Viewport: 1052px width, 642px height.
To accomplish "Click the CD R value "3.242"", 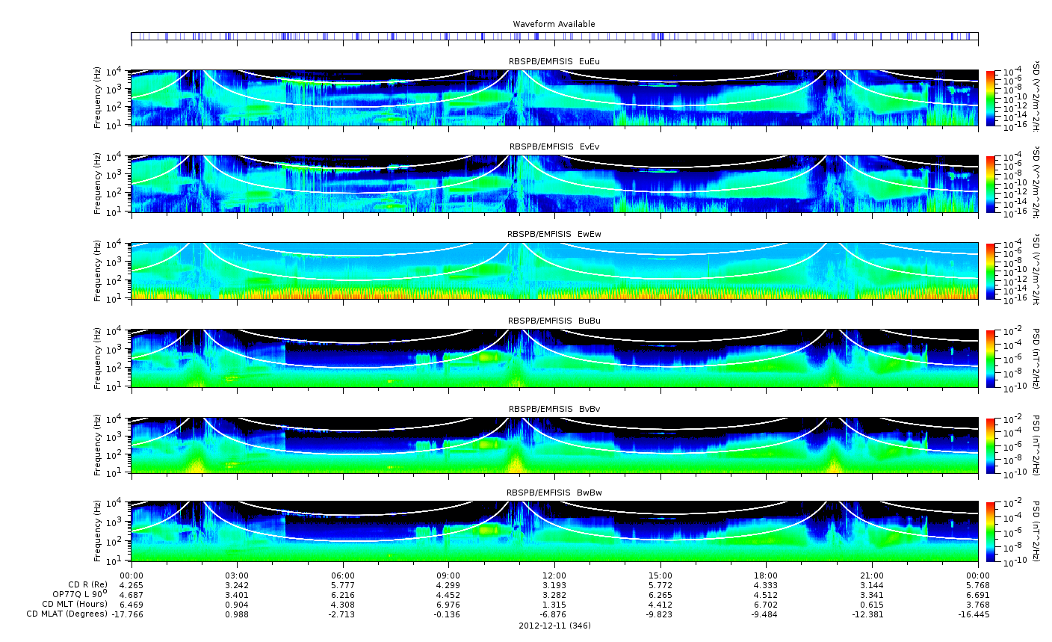I will point(237,584).
